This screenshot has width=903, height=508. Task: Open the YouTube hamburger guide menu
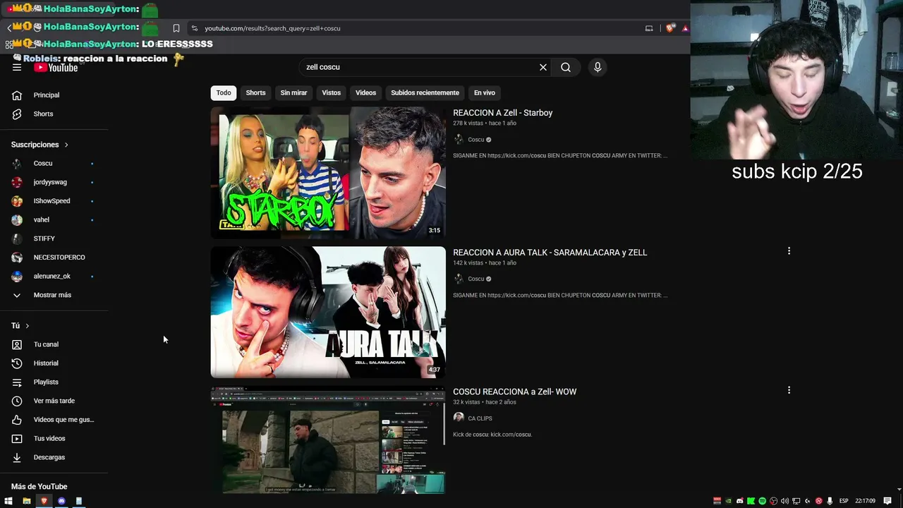tap(17, 67)
